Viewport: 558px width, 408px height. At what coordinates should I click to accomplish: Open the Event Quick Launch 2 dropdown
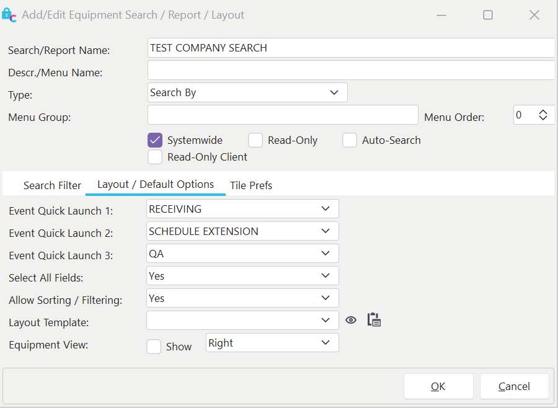(243, 231)
